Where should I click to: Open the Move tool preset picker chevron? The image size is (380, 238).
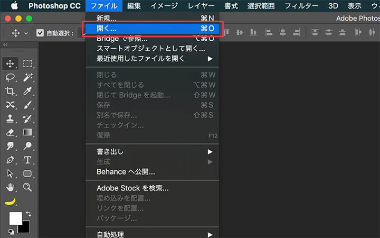(x=26, y=33)
